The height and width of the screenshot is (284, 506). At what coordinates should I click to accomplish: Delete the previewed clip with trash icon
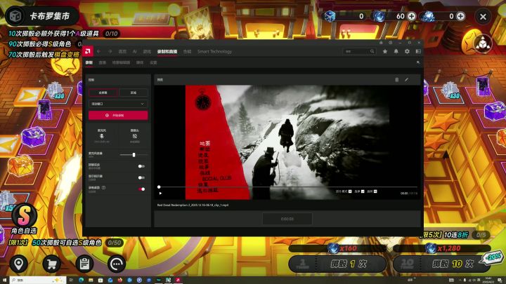coord(396,79)
